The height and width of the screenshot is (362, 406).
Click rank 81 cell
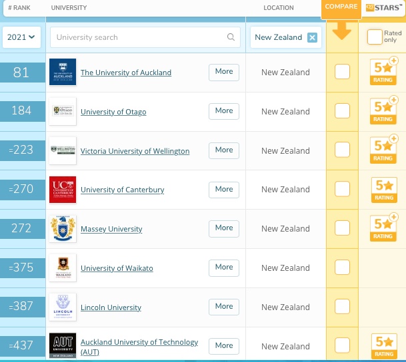(x=23, y=73)
